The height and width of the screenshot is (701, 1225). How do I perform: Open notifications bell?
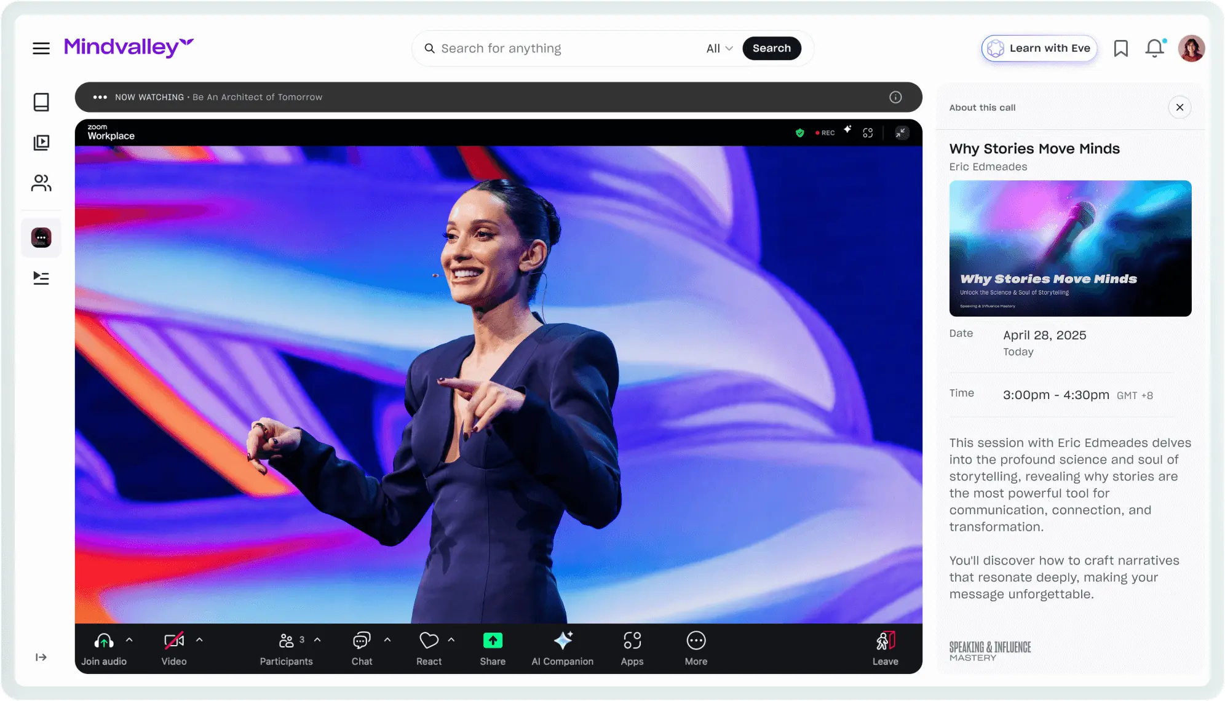(1154, 48)
